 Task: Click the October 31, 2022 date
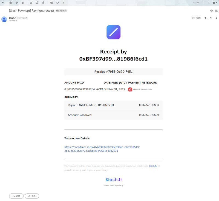pyautogui.click(x=114, y=89)
